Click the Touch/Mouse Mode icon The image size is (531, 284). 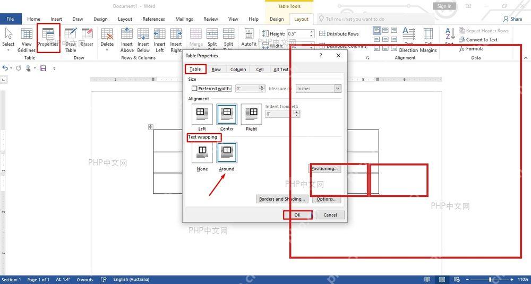point(28,68)
